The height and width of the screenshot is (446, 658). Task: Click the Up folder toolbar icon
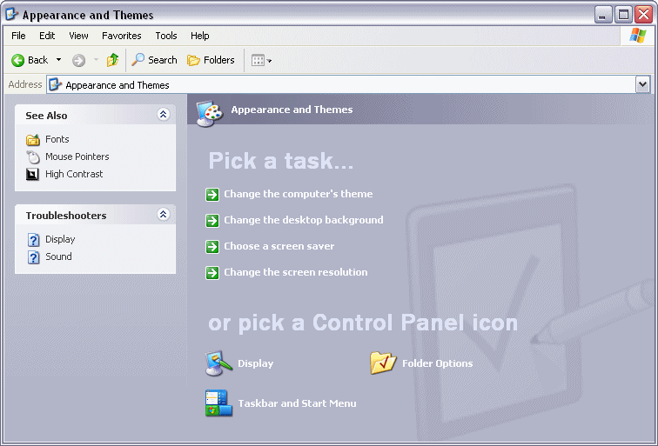[x=112, y=60]
